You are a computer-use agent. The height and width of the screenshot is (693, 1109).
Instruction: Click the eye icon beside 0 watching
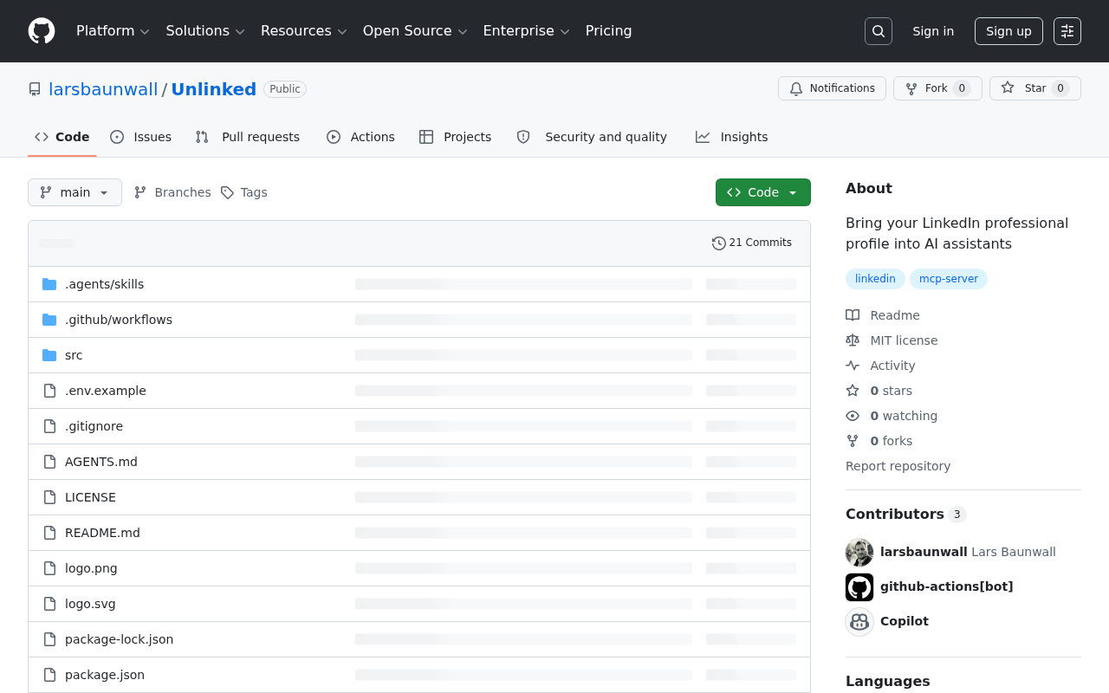pos(853,416)
